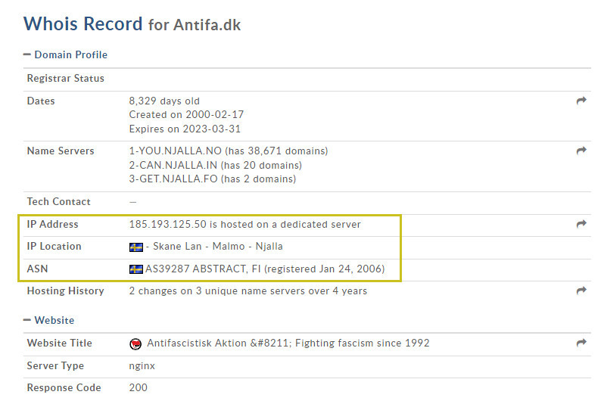Click the Swedish flag in IP Location row
This screenshot has height=404, width=604.
(136, 247)
